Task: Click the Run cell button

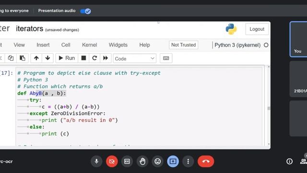Action: [x=67, y=58]
